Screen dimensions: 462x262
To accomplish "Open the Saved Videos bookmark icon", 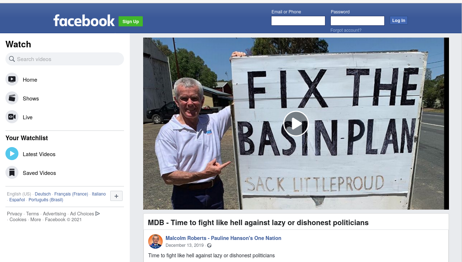I will tap(12, 172).
